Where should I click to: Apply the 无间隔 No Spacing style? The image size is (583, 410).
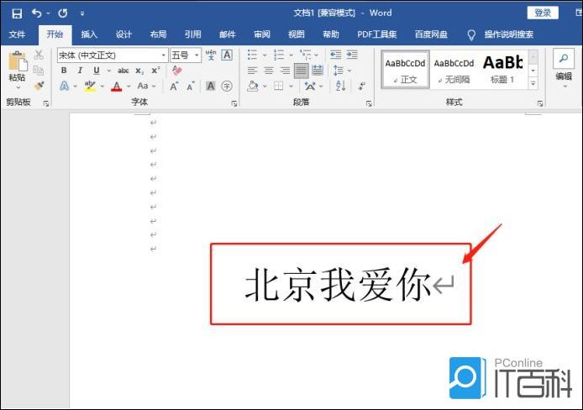[454, 70]
